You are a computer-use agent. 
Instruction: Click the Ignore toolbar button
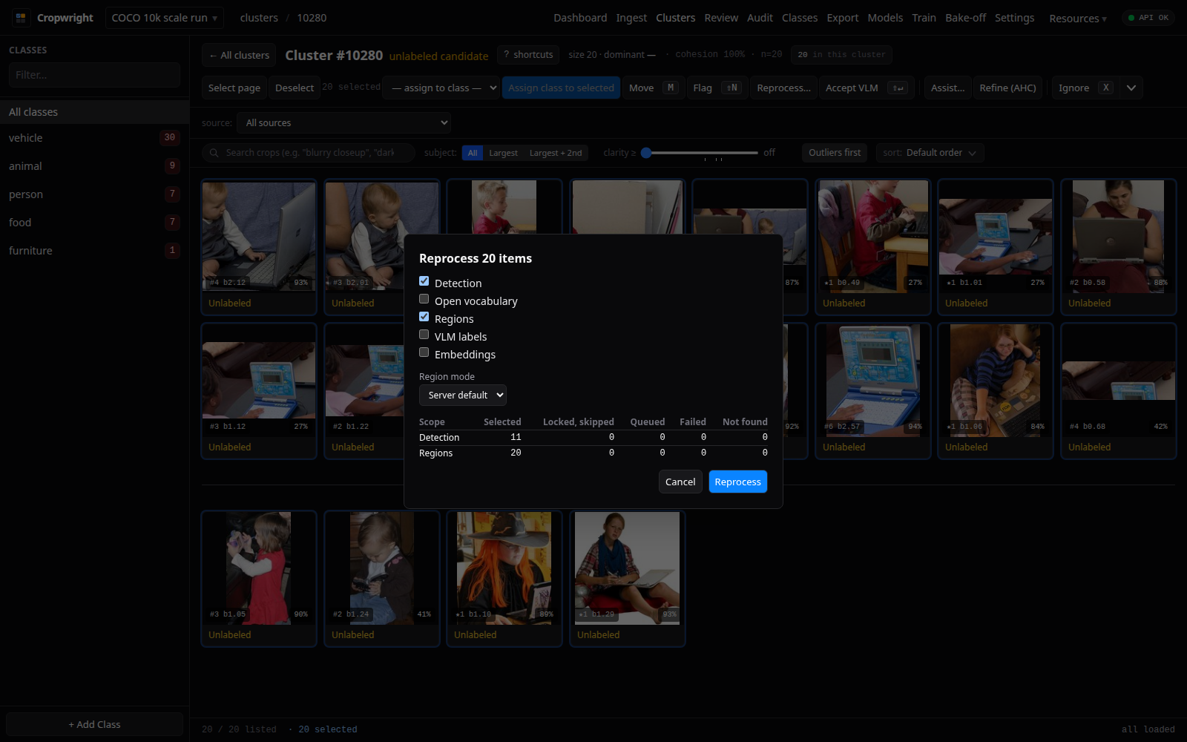pyautogui.click(x=1085, y=88)
